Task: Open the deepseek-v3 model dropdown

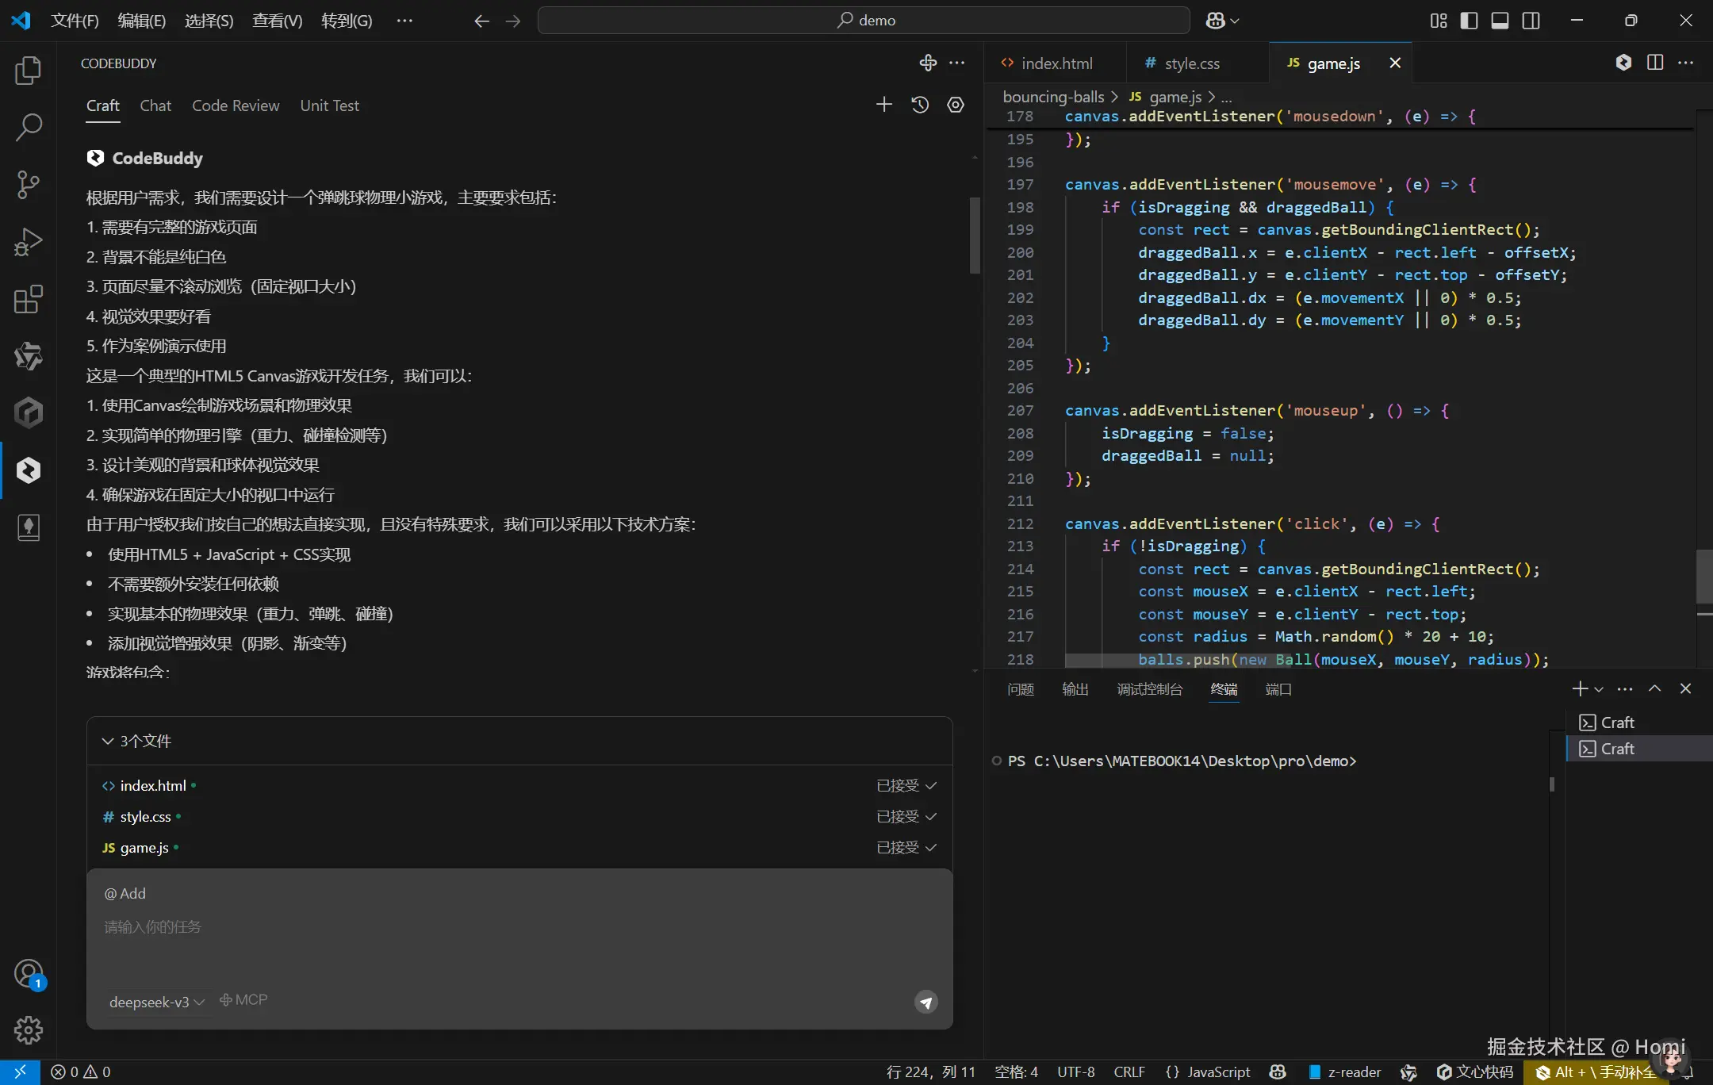Action: tap(157, 1002)
